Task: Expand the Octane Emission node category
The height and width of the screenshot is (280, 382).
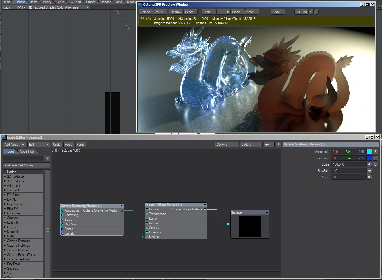Action: coord(5,241)
